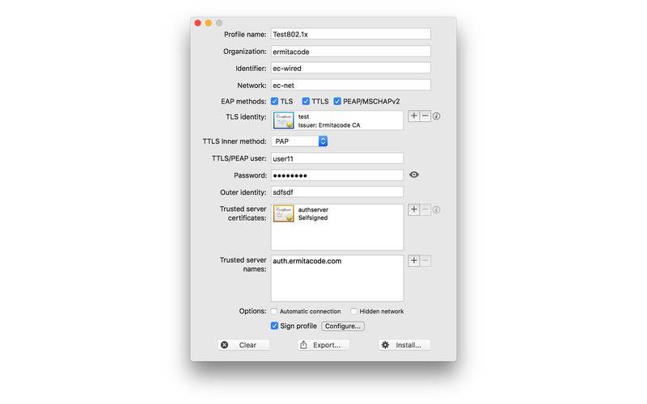Click Configure signing button

pos(342,326)
